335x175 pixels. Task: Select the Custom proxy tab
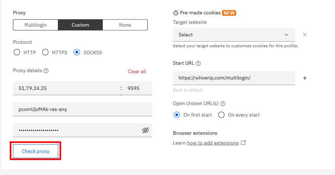80,25
